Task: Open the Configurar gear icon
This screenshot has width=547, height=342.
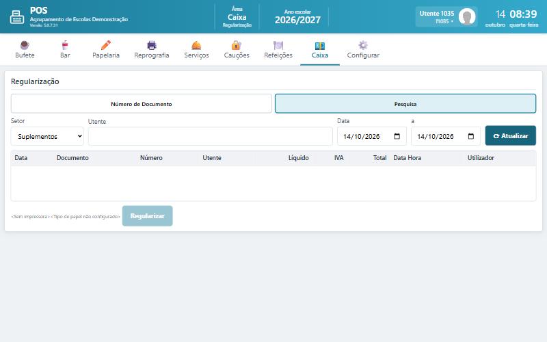Action: point(363,45)
